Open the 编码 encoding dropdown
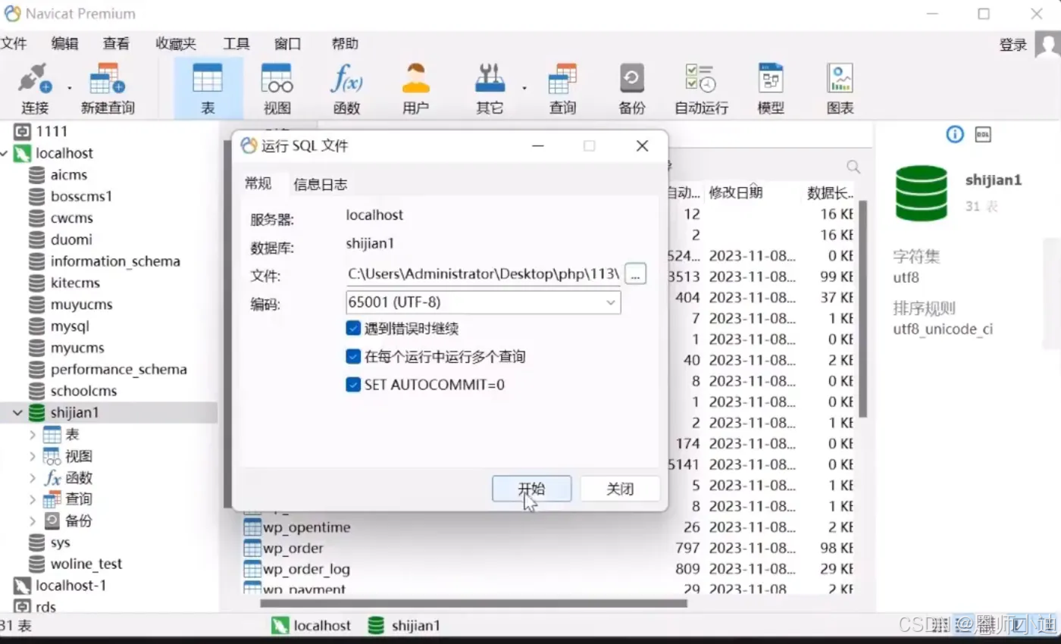Screen dimensions: 1061x644 [x=483, y=302]
